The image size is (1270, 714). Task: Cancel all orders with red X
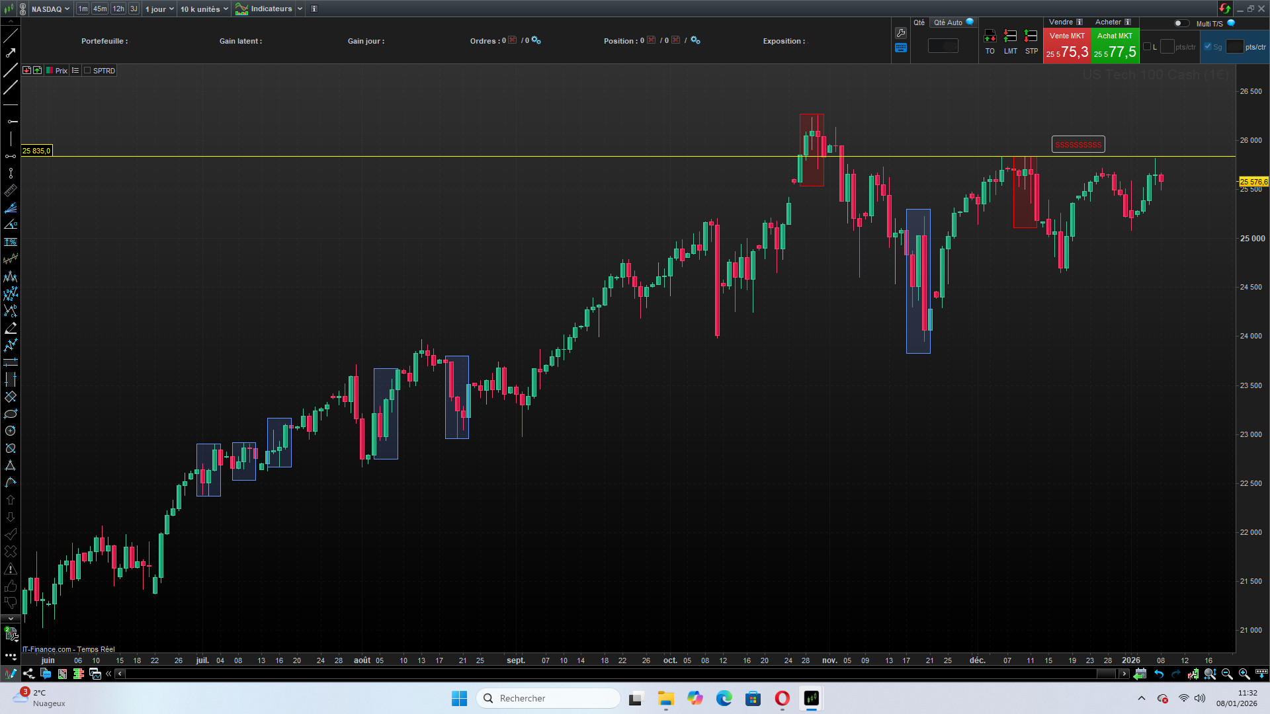(513, 40)
